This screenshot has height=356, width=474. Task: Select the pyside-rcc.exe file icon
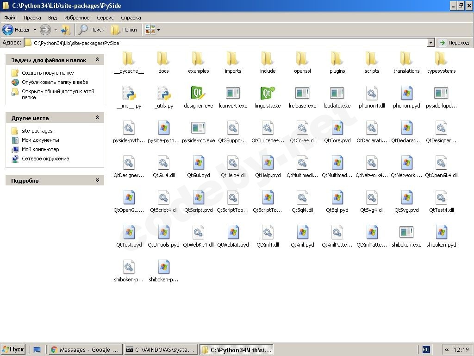point(198,128)
